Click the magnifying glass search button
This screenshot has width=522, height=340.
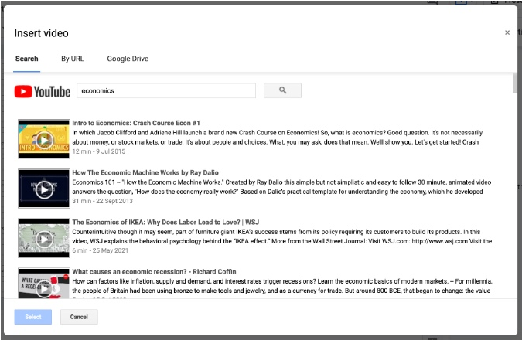tap(282, 91)
